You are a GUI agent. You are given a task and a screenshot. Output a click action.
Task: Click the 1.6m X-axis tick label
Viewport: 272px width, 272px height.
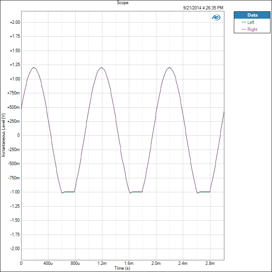coord(129,263)
